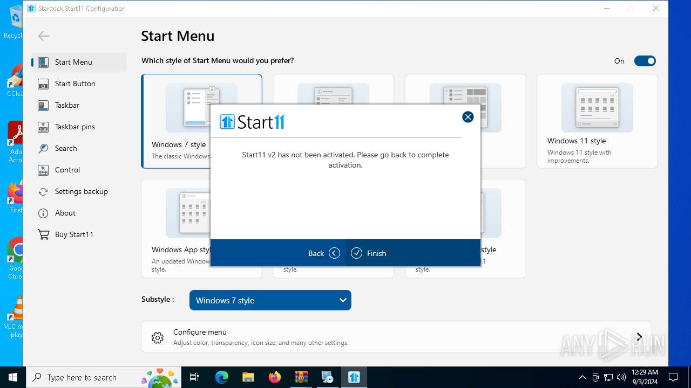This screenshot has width=691, height=388.
Task: Click the Configure menu gear icon
Action: tap(158, 338)
